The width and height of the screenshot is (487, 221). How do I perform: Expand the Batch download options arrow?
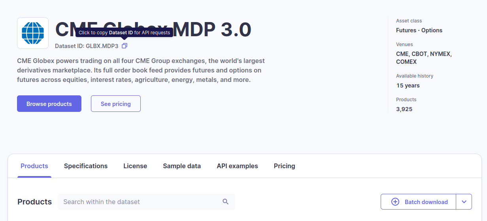tap(464, 202)
